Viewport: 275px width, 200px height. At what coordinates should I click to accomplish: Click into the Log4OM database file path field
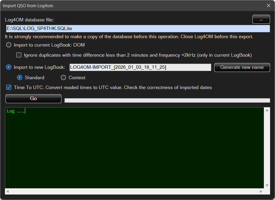click(x=138, y=29)
